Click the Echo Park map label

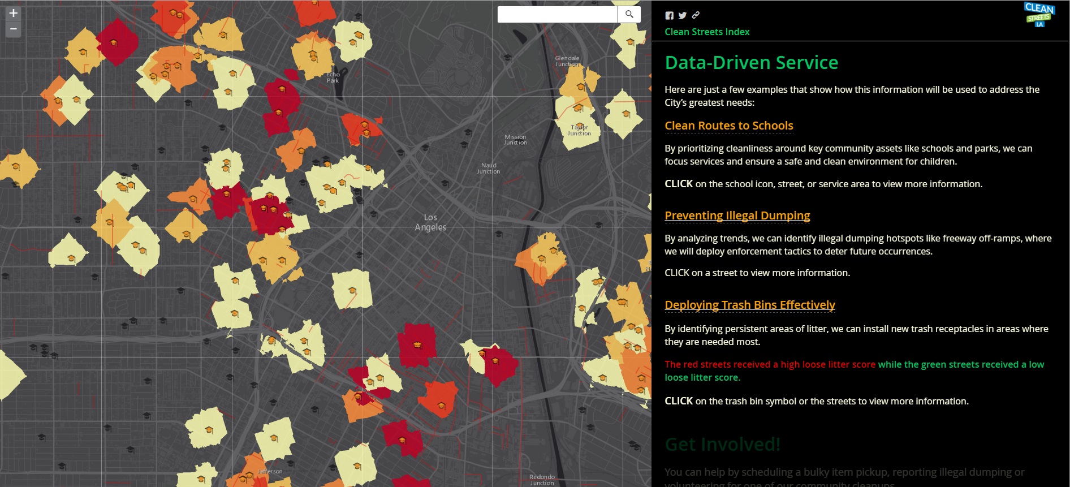click(333, 77)
